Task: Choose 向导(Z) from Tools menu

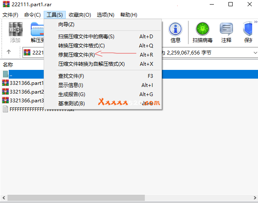Action: click(x=103, y=25)
